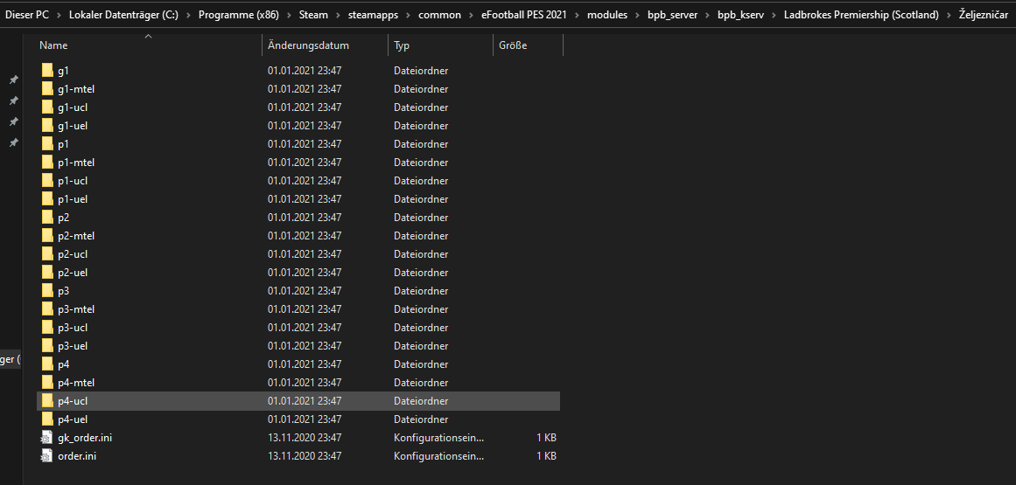1016x485 pixels.
Task: Click the last pin icon in the sidebar
Action: pos(13,142)
